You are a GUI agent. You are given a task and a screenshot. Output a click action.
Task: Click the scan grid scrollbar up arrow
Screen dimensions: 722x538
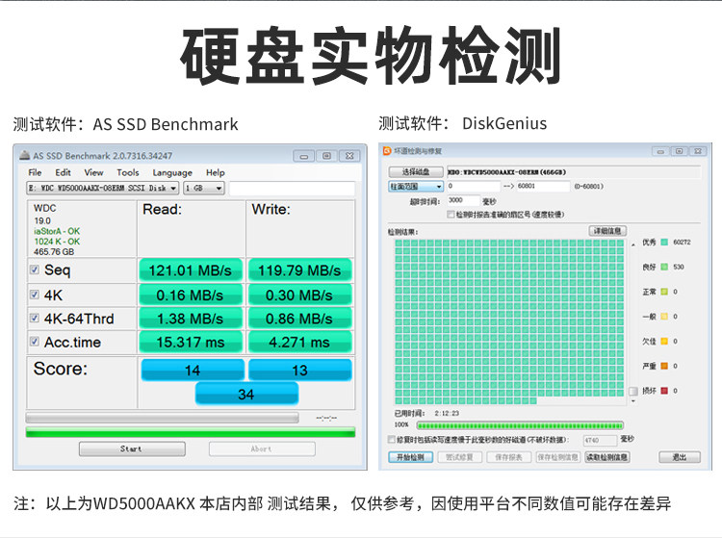[633, 244]
